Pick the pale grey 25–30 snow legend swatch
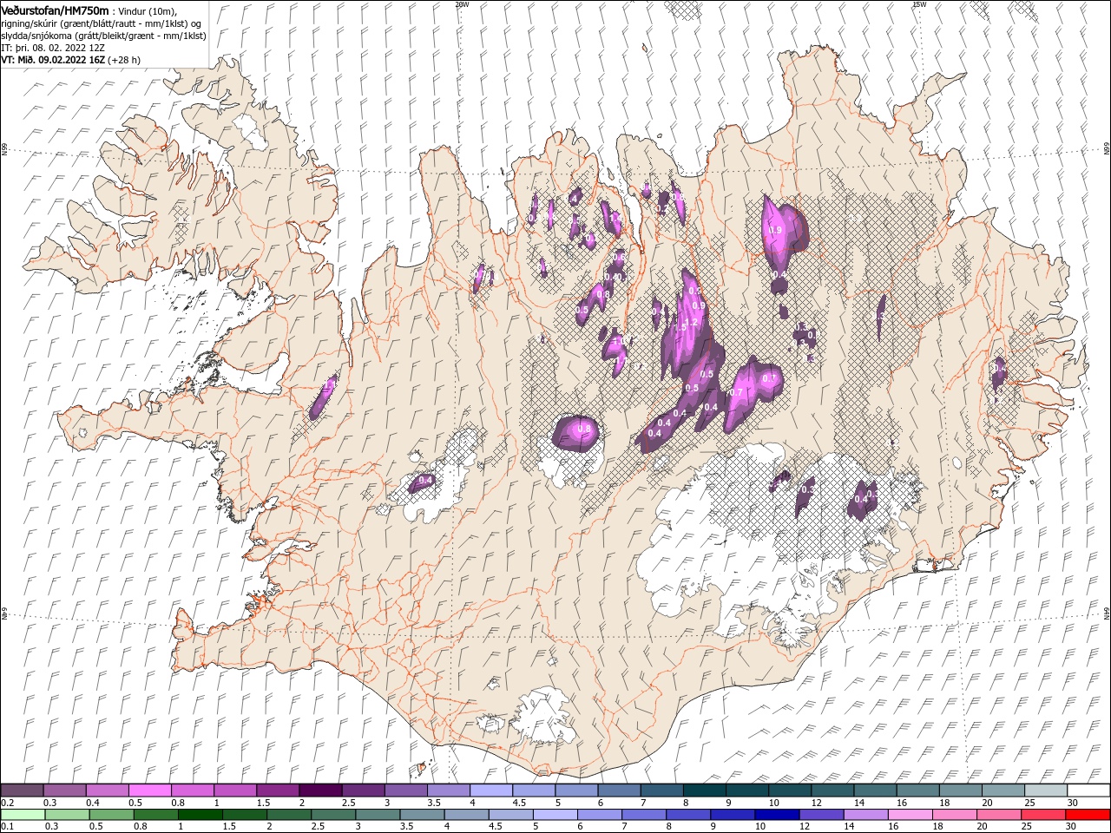The width and height of the screenshot is (1111, 833). [x=1045, y=790]
